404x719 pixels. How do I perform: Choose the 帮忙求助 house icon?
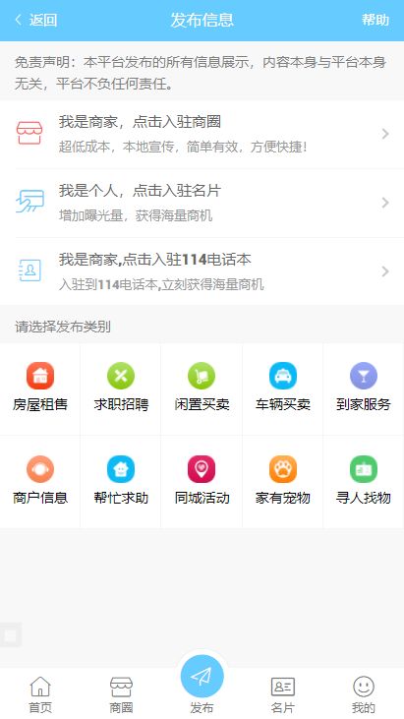(x=121, y=469)
